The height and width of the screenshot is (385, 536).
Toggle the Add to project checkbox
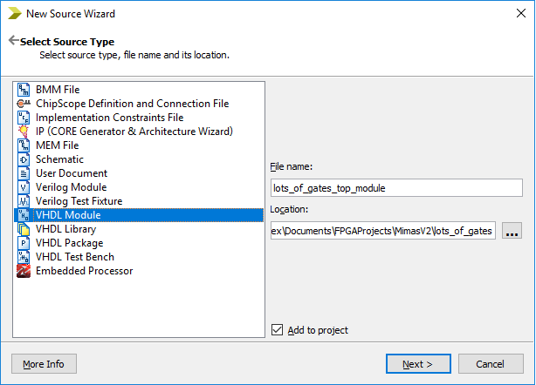[278, 330]
